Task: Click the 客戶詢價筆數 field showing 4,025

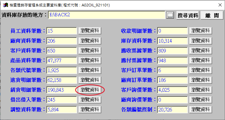Action: pos(173,90)
